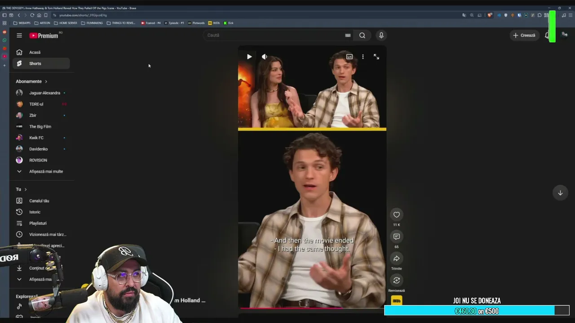Open the Plotwords bookmark

(196, 23)
